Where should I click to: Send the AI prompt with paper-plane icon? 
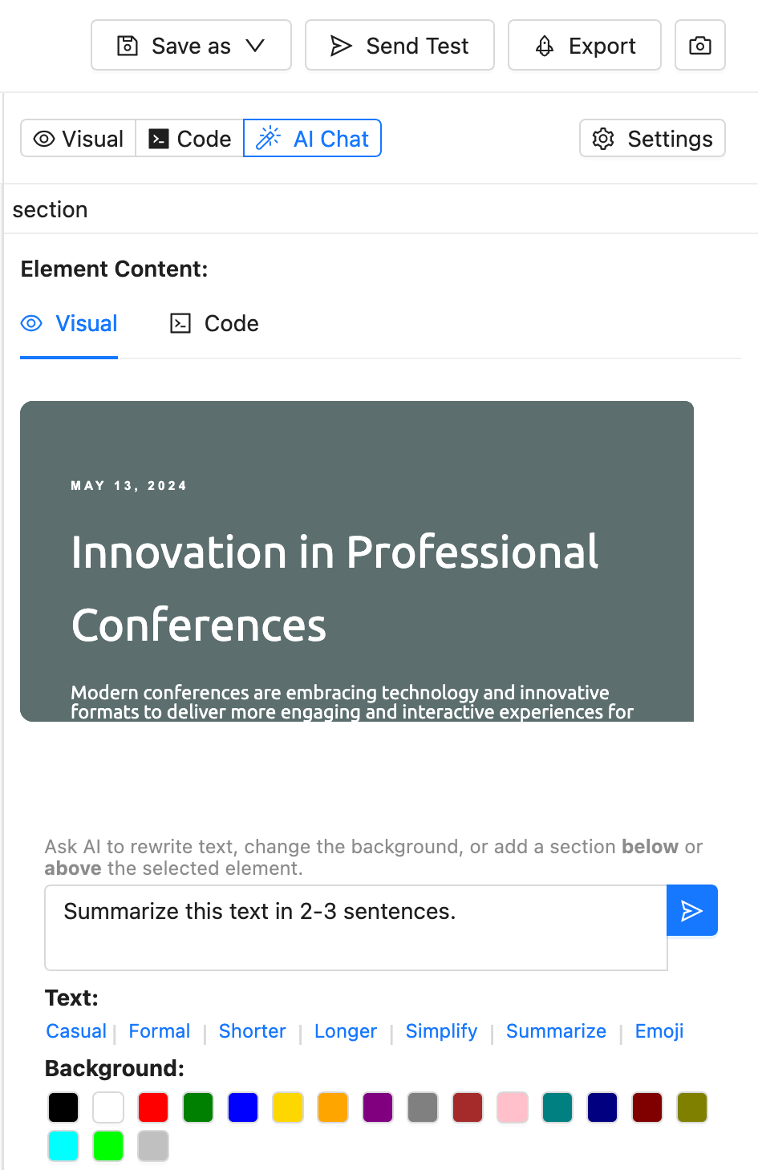pos(691,910)
